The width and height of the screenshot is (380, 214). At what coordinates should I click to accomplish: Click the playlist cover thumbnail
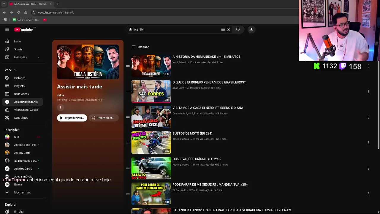coord(88,62)
